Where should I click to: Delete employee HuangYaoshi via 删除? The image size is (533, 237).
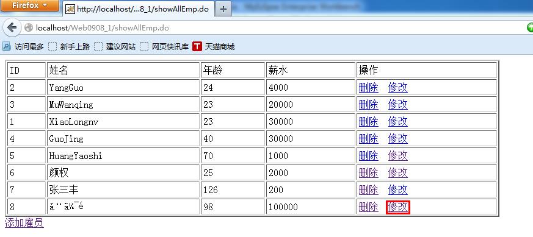(x=369, y=156)
